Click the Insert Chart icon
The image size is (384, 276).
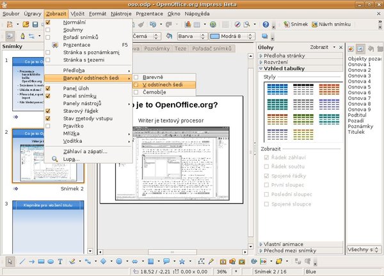(188, 24)
